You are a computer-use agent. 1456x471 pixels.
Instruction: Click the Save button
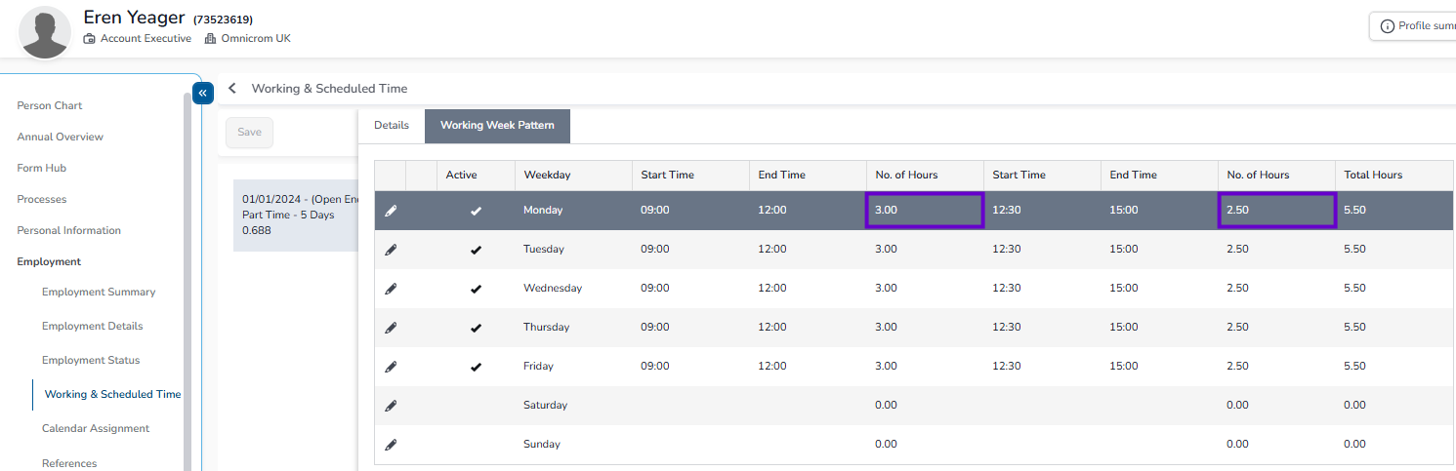(249, 132)
